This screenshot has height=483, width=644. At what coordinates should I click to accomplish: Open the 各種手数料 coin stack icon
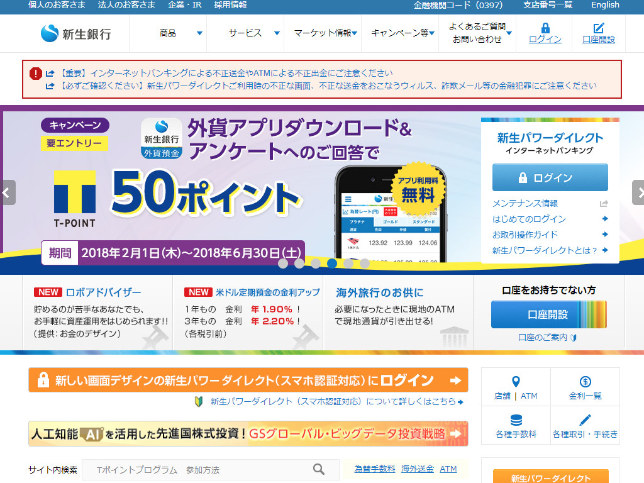pyautogui.click(x=516, y=420)
